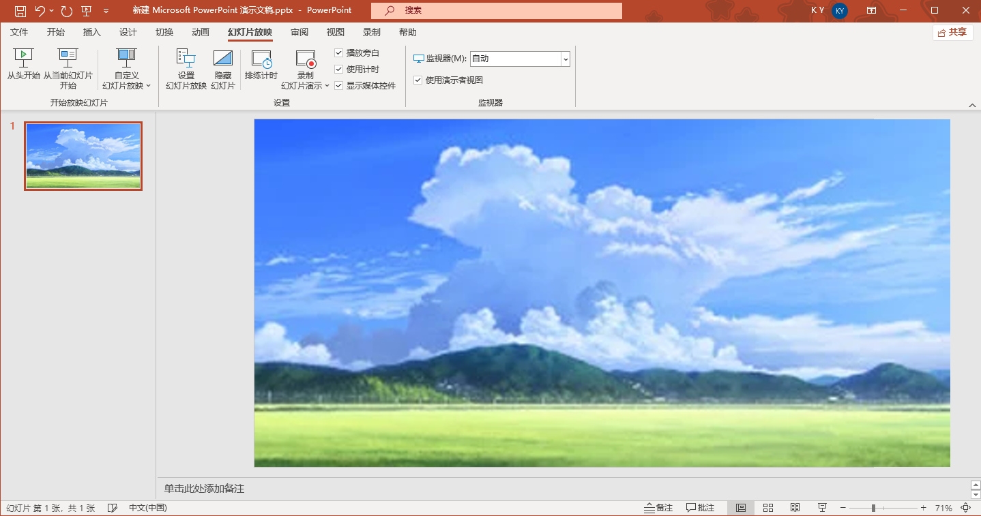Toggle the 备注 notes button
The width and height of the screenshot is (981, 516).
coord(658,509)
